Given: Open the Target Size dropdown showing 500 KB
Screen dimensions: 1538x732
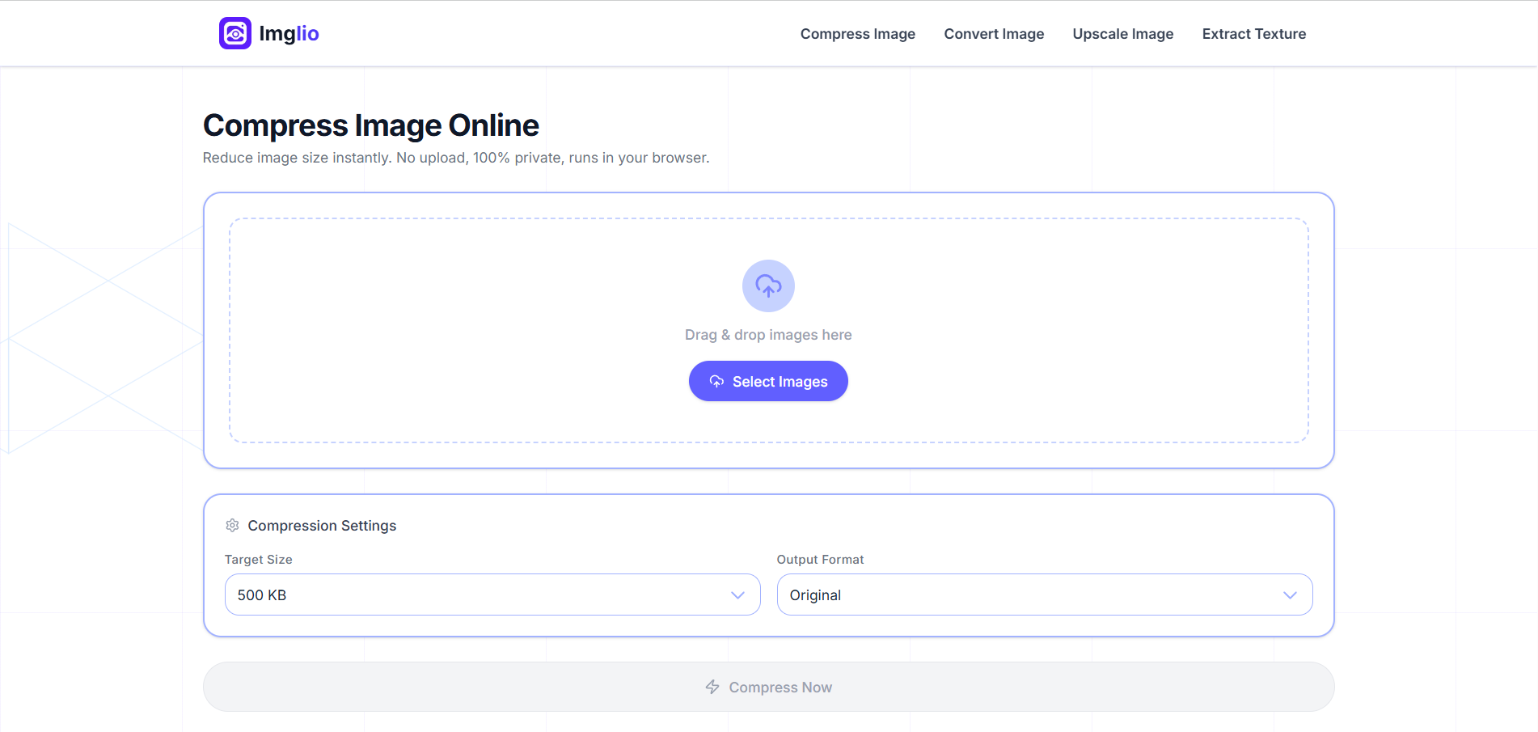Looking at the screenshot, I should 492,594.
